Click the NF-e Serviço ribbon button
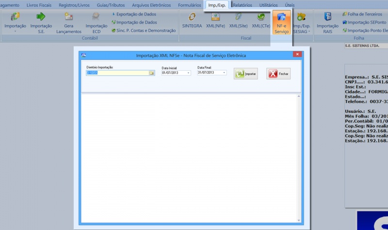The width and height of the screenshot is (388, 230). [x=281, y=23]
